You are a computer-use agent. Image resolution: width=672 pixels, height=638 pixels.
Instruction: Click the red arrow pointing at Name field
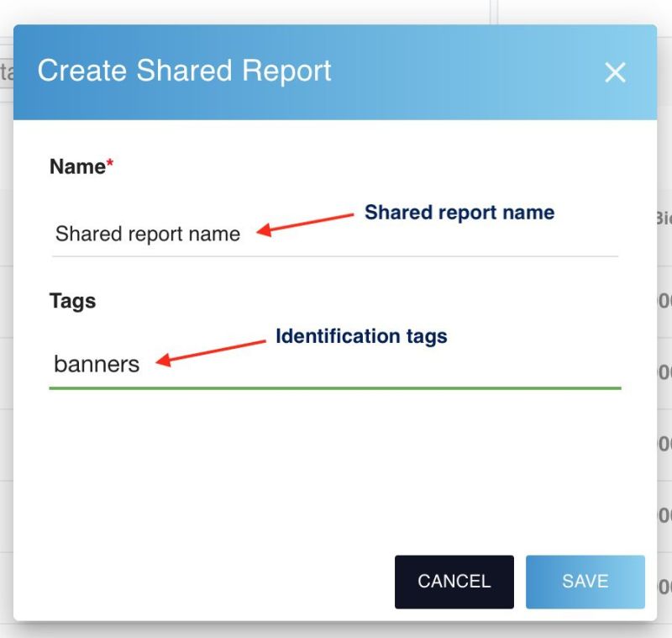[302, 225]
